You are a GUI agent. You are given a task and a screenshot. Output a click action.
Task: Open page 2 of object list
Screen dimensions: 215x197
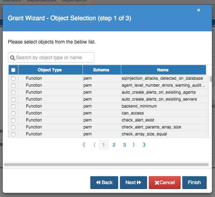pyautogui.click(x=114, y=145)
